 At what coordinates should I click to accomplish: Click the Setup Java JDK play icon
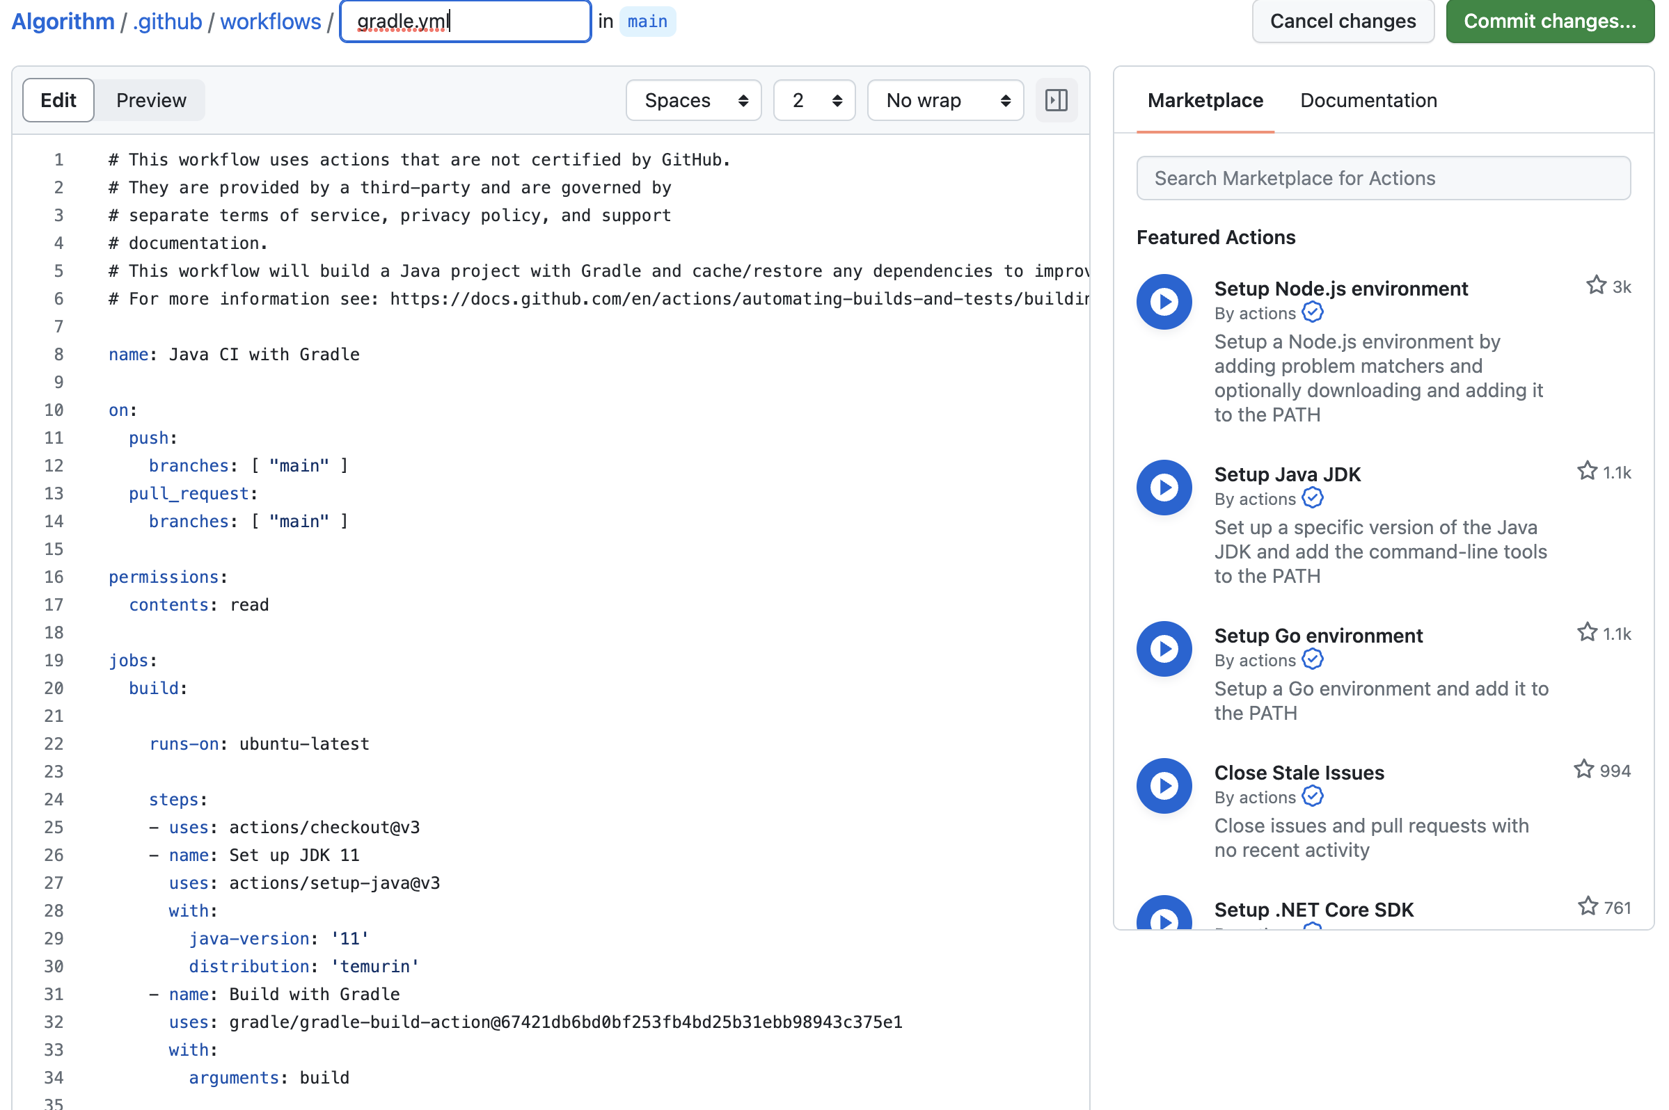1163,488
